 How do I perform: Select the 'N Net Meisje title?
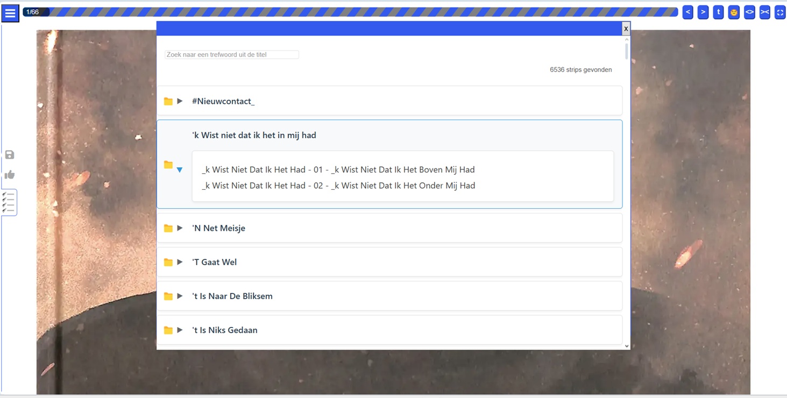(218, 228)
